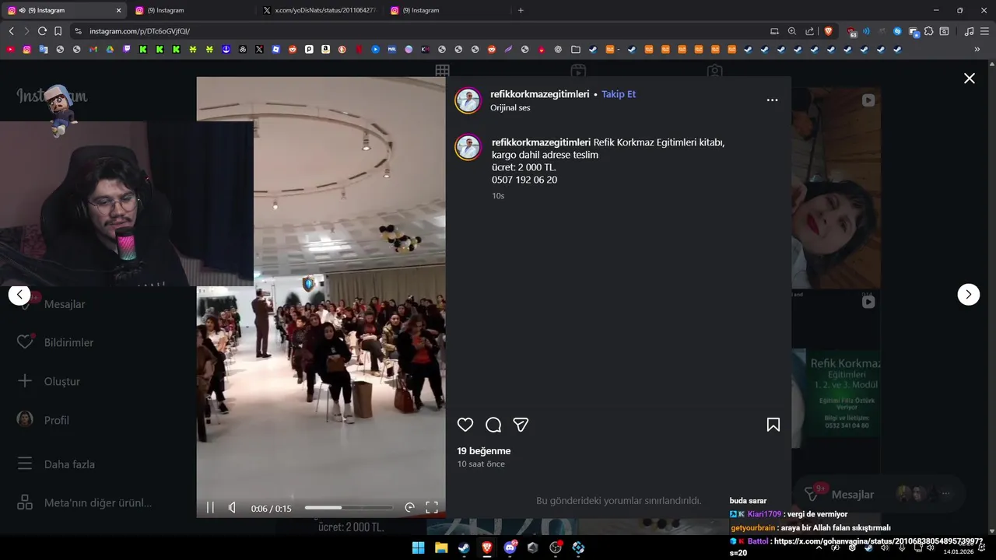The height and width of the screenshot is (560, 996).
Task: Open media control music note icon
Action: 969,31
